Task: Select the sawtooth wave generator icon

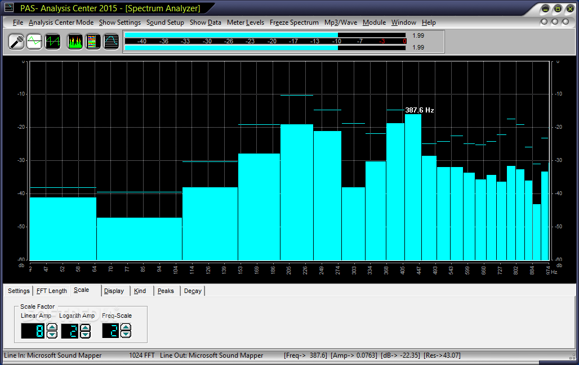Action: 52,41
